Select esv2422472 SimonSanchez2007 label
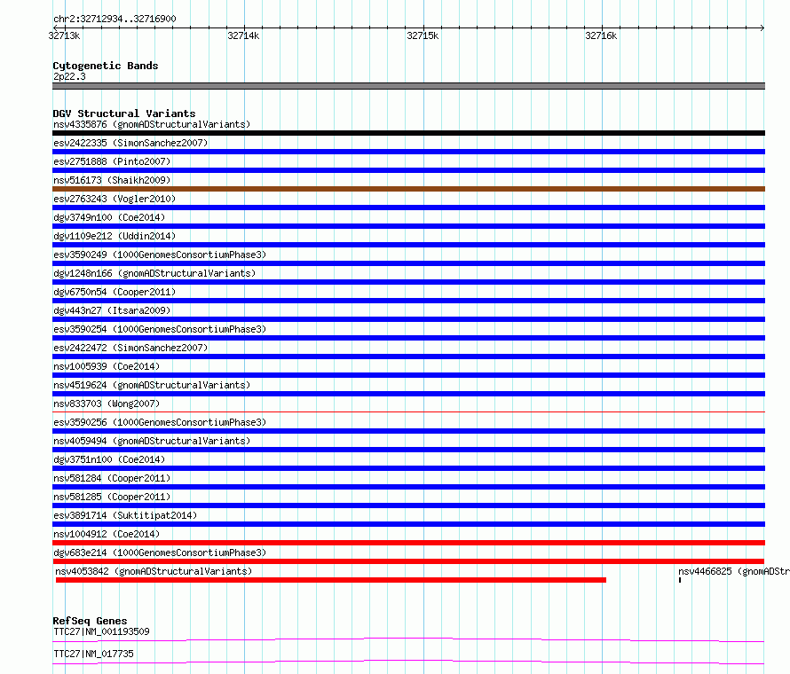The image size is (790, 674). coord(130,348)
